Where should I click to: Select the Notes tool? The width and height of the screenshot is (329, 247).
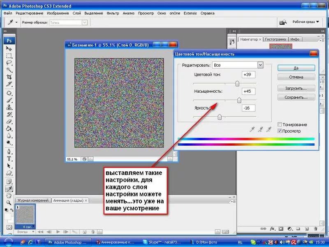click(9, 182)
